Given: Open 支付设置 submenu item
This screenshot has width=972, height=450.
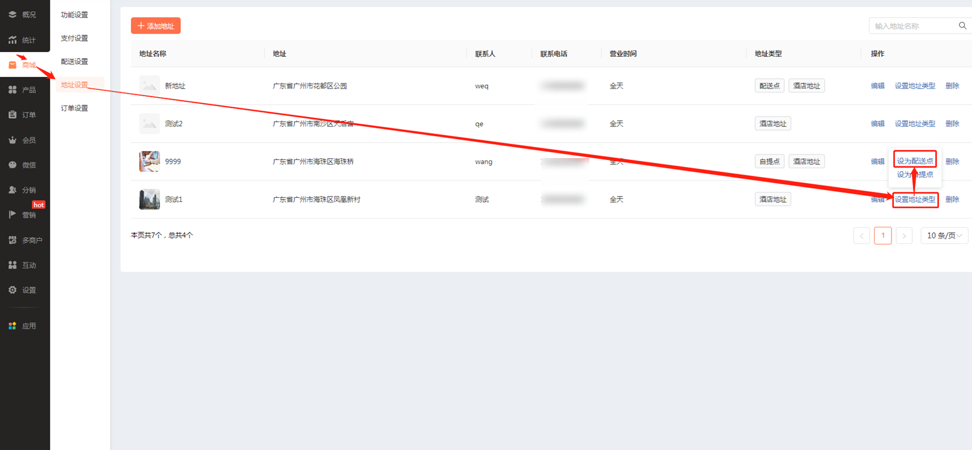Looking at the screenshot, I should (x=75, y=38).
